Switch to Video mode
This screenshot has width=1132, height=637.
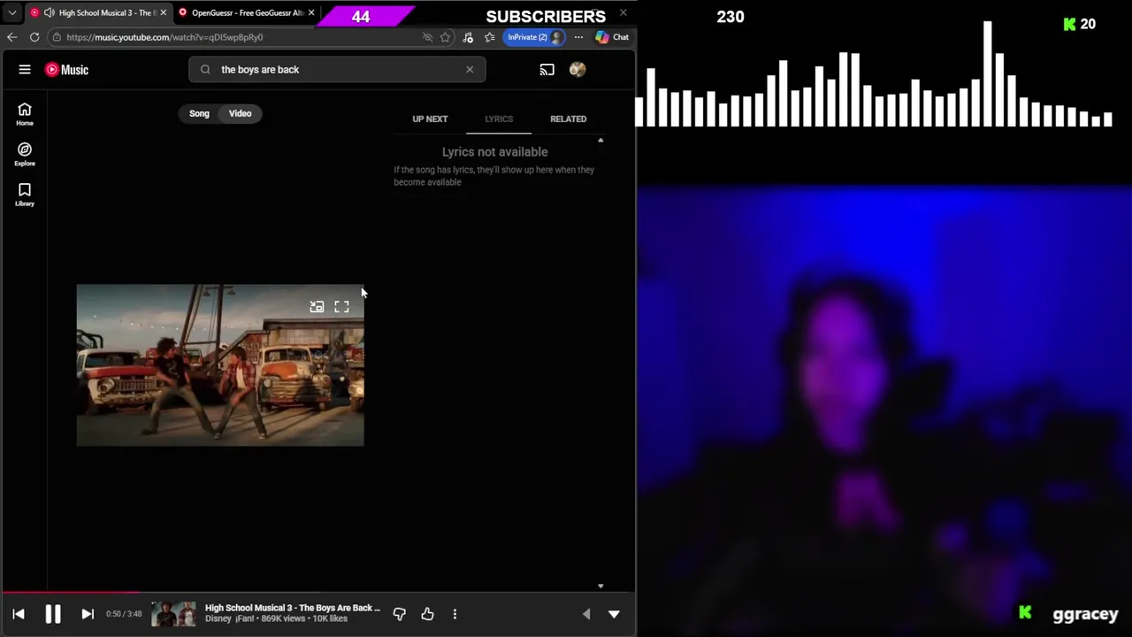(x=241, y=113)
